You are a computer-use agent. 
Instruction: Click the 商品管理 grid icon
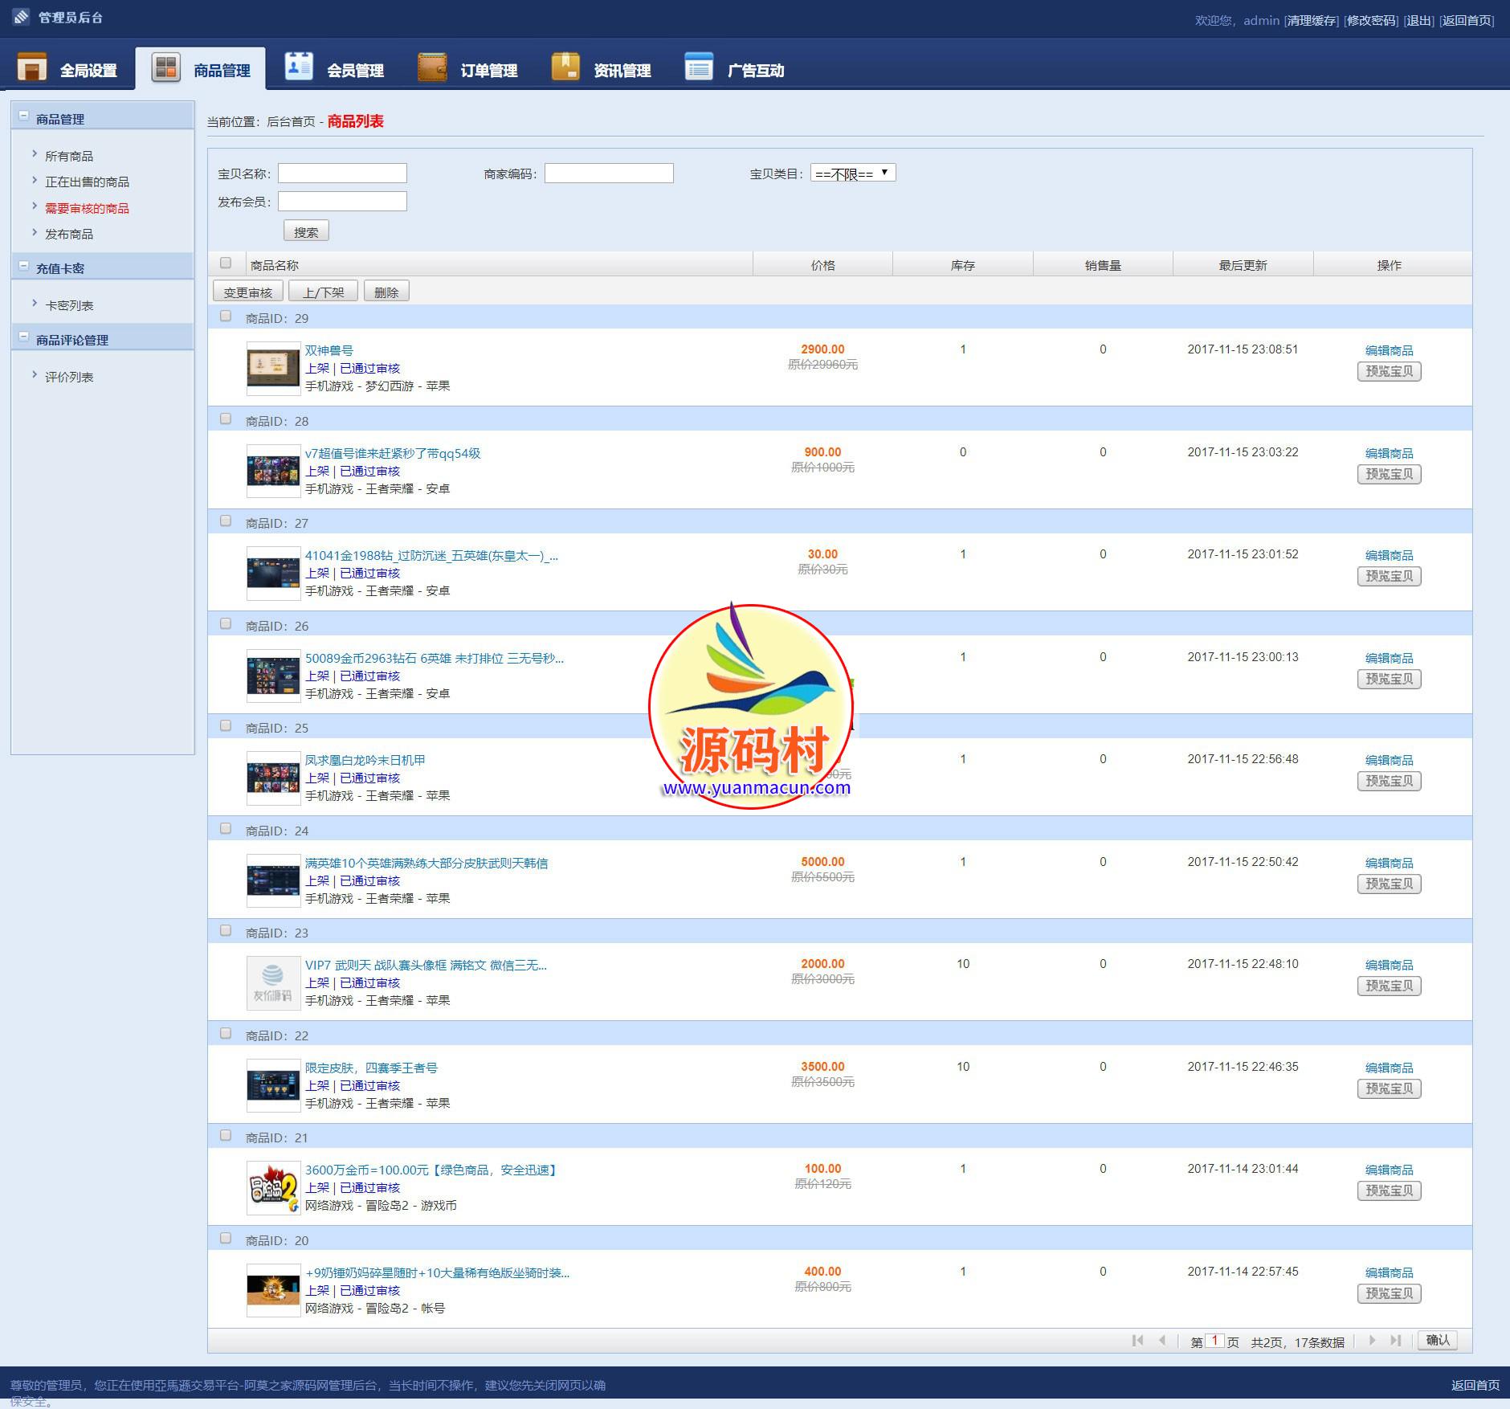(x=166, y=67)
